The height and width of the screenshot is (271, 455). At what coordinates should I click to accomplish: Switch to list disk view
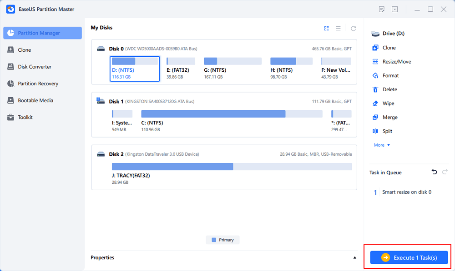(x=339, y=28)
